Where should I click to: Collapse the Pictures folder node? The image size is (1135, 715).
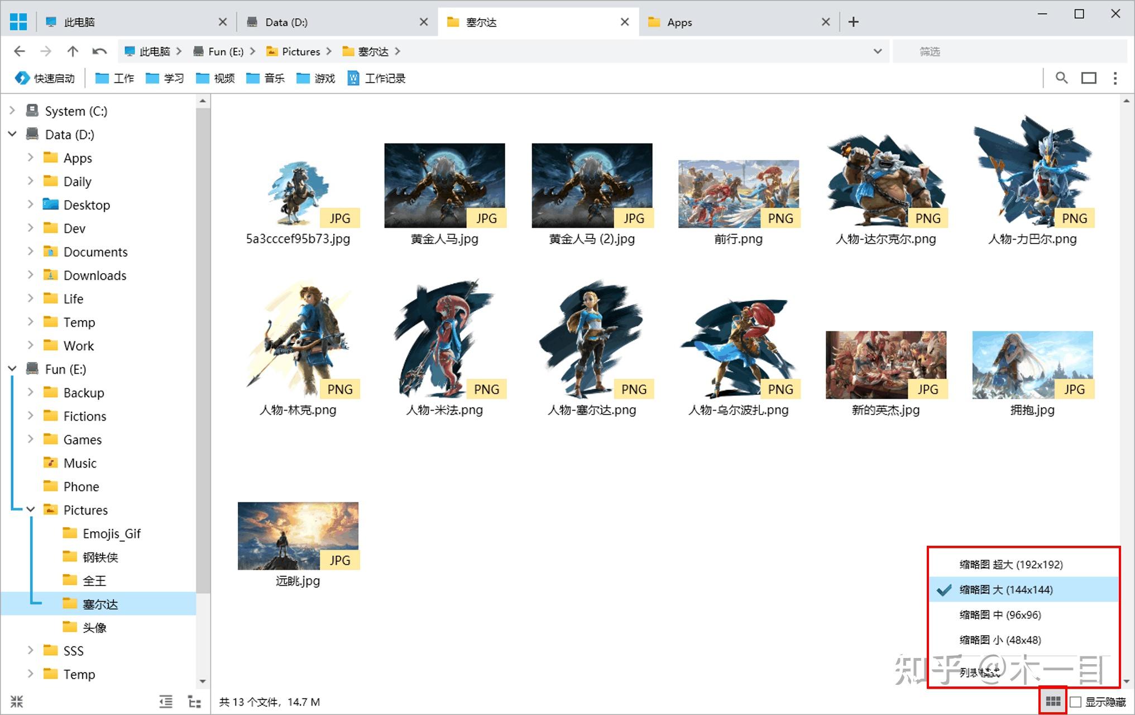tap(31, 509)
